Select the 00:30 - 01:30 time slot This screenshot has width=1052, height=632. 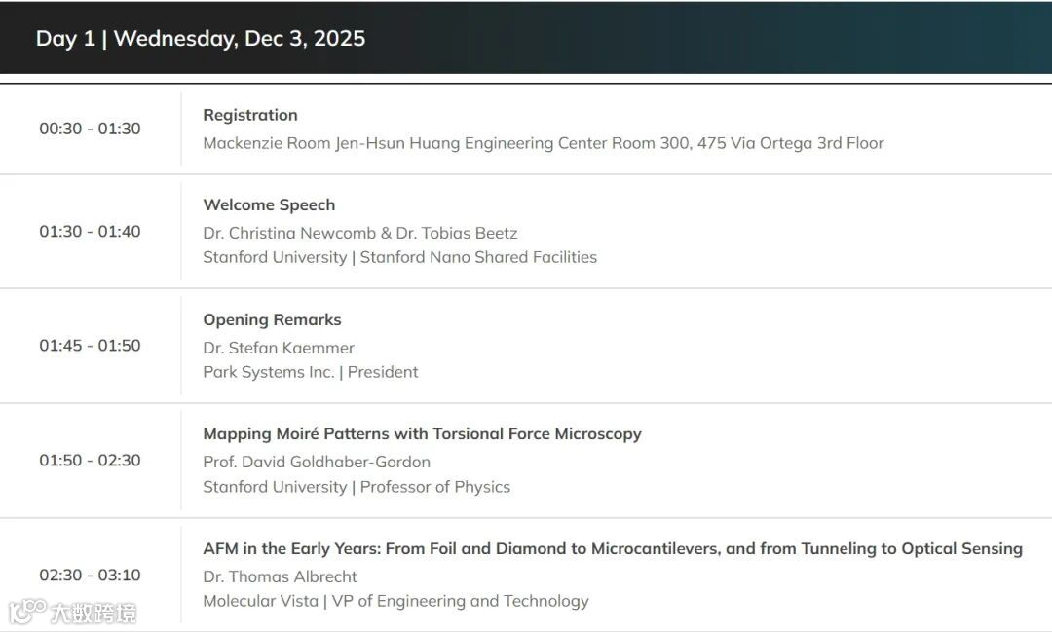[x=90, y=129]
